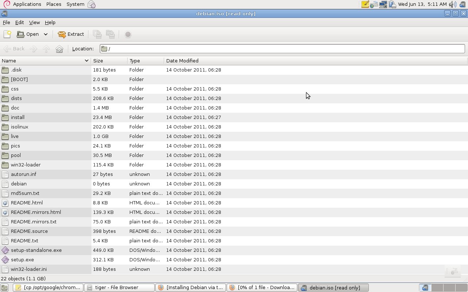Screen dimensions: 468x292
Task: Select the pics folder row
Action: click(234, 146)
